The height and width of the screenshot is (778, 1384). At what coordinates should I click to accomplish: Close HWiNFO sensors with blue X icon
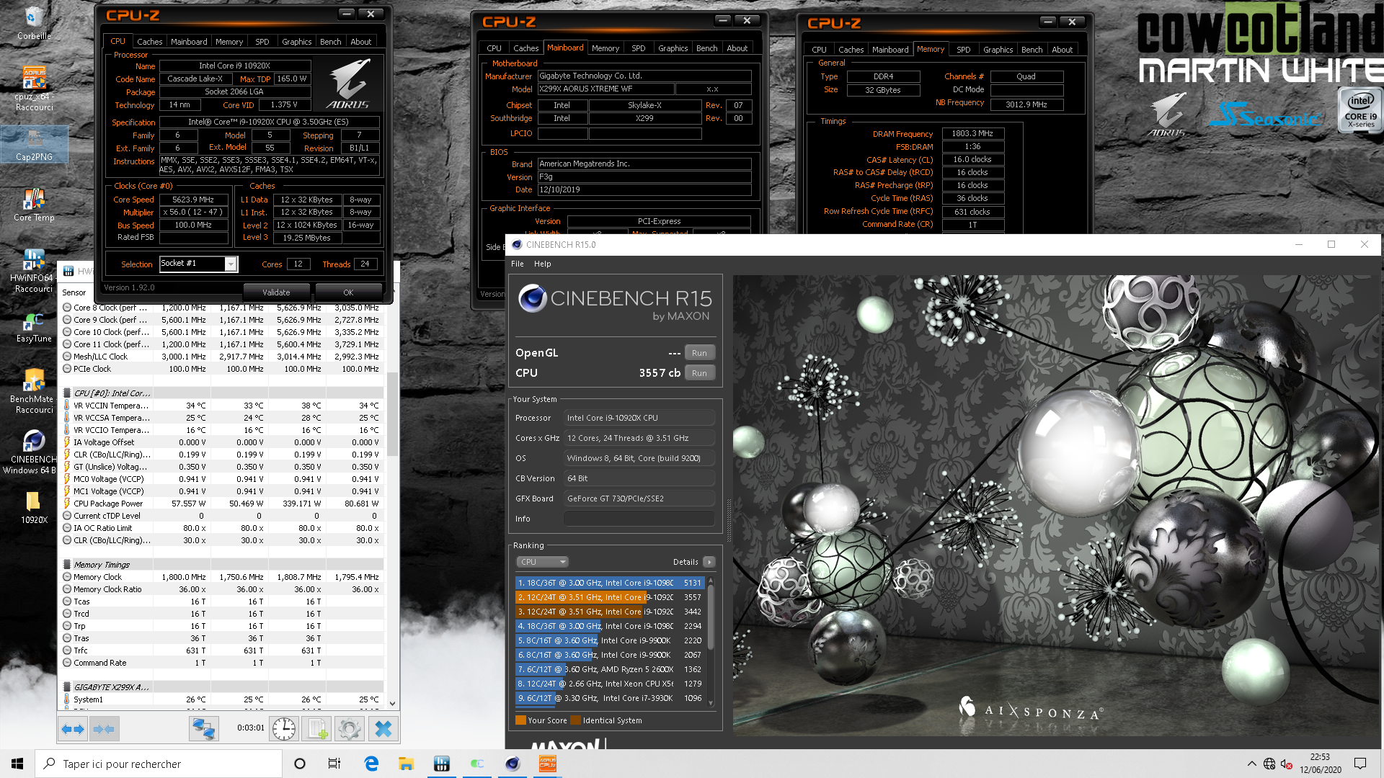coord(383,729)
